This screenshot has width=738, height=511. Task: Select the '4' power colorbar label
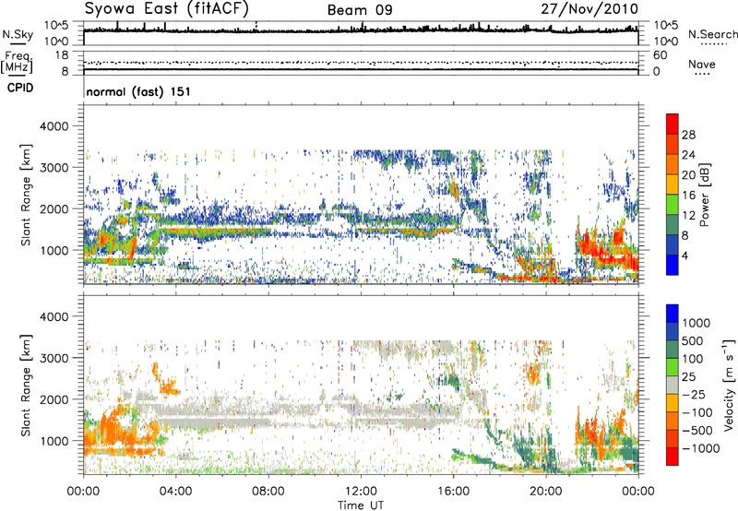pyautogui.click(x=684, y=256)
